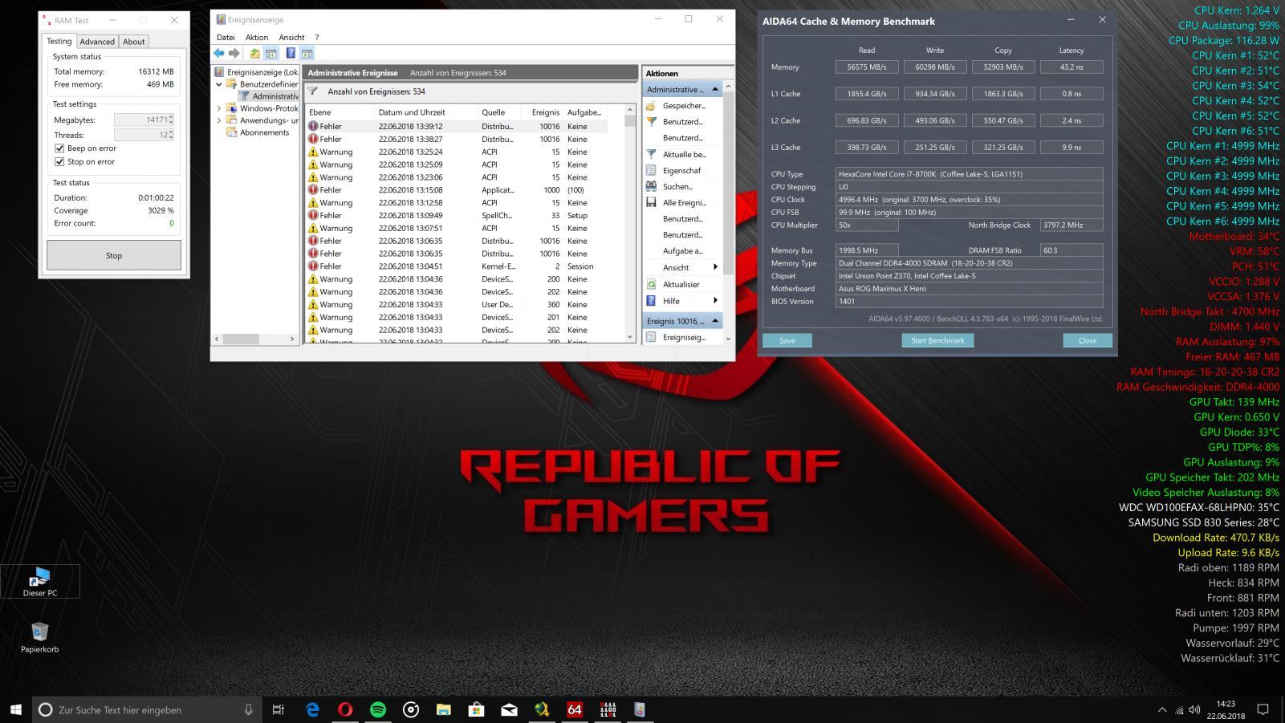Viewport: 1285px width, 723px height.
Task: Click the folder-up icon in Ereignisanzeige toolbar
Action: tap(254, 54)
